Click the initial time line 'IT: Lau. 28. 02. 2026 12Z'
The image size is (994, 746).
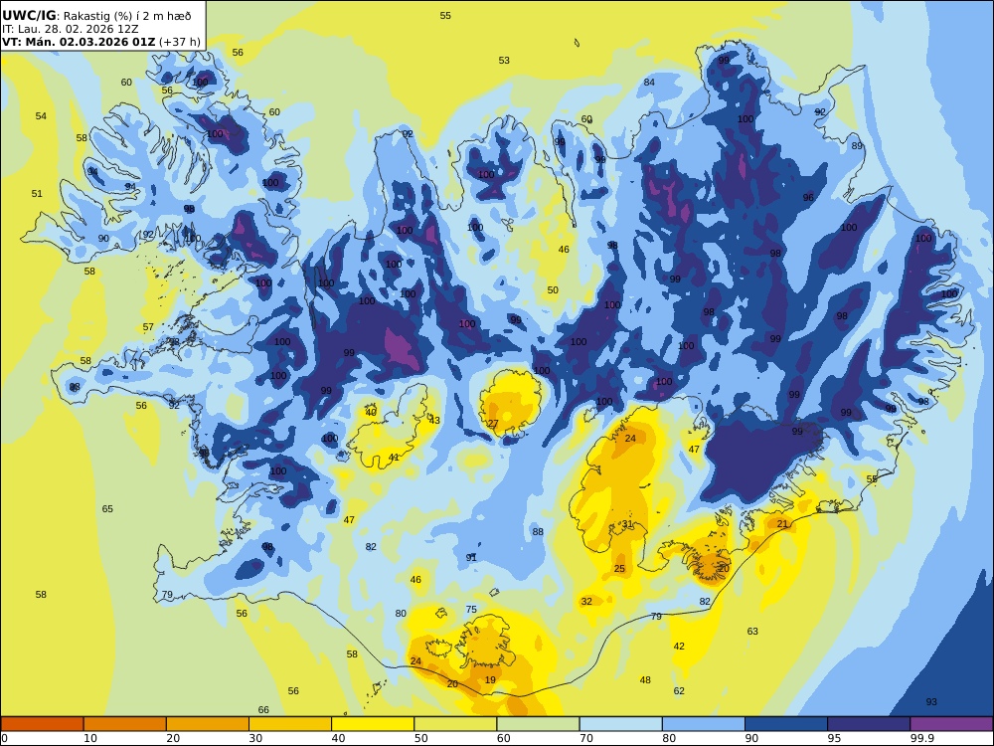70,29
